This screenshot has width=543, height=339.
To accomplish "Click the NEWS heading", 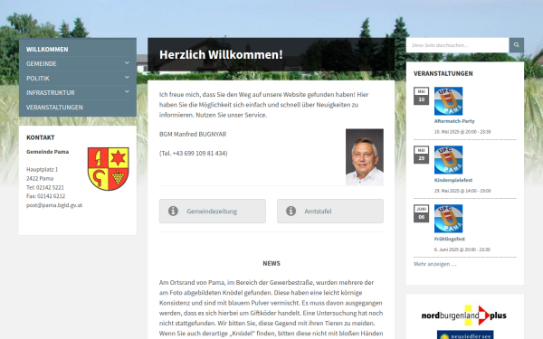I will click(271, 263).
